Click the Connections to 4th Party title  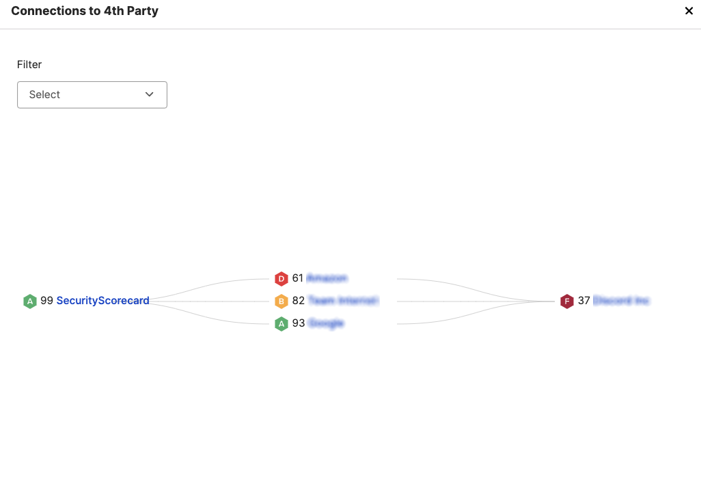[x=84, y=11]
